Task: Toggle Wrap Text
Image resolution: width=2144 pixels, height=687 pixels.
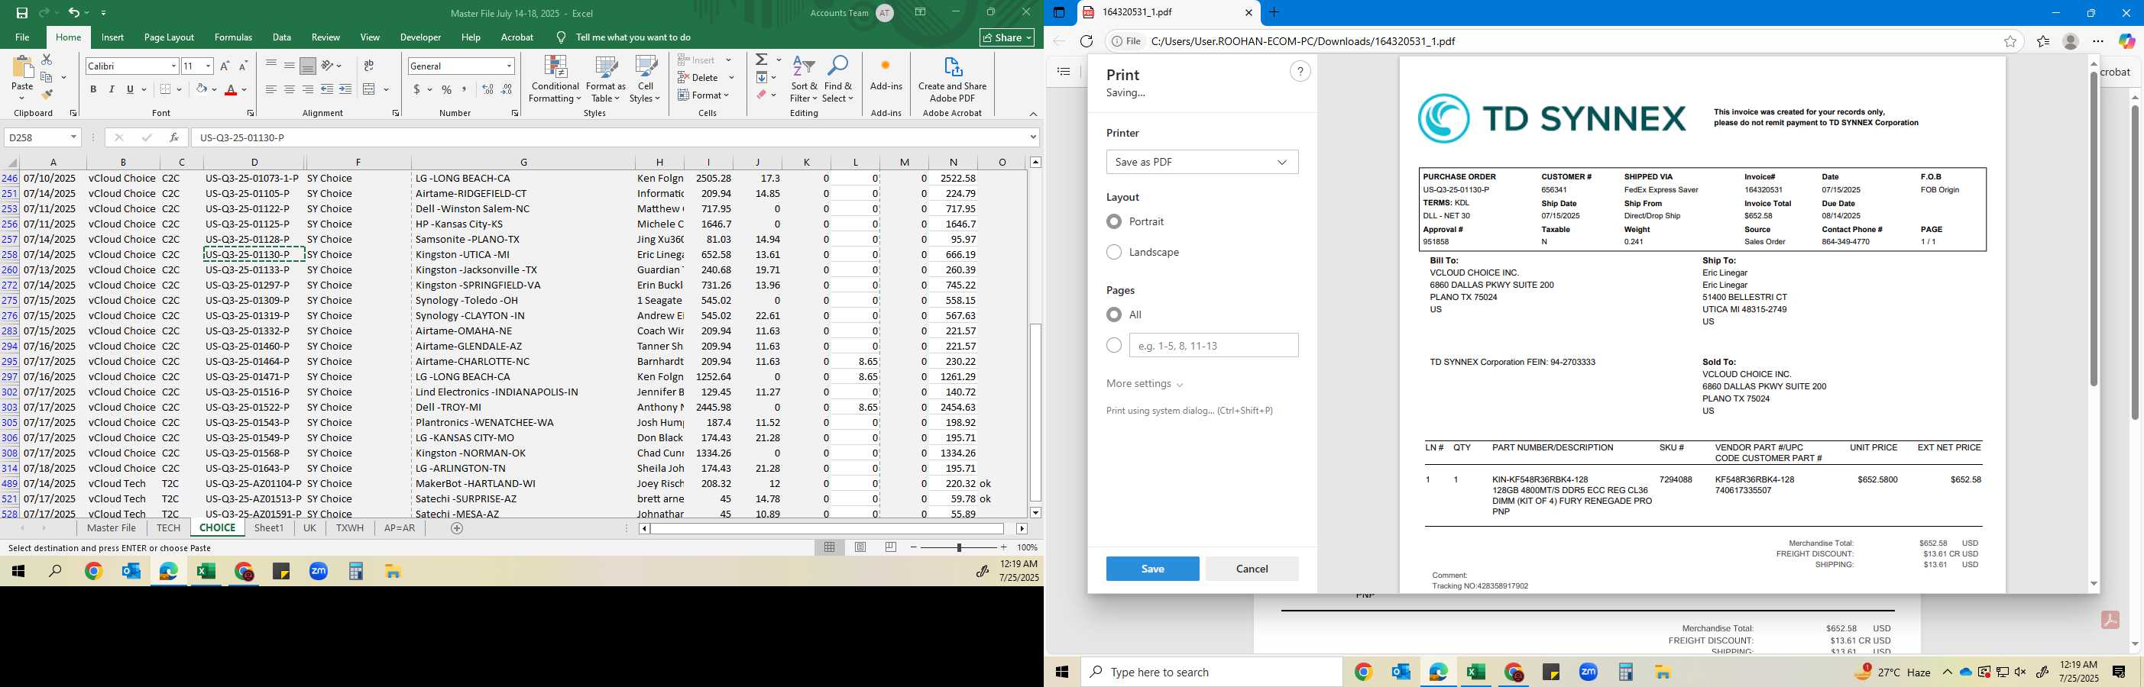Action: pyautogui.click(x=369, y=66)
